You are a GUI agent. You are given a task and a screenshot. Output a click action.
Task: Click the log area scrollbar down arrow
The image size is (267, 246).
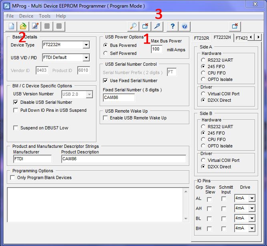(x=186, y=219)
